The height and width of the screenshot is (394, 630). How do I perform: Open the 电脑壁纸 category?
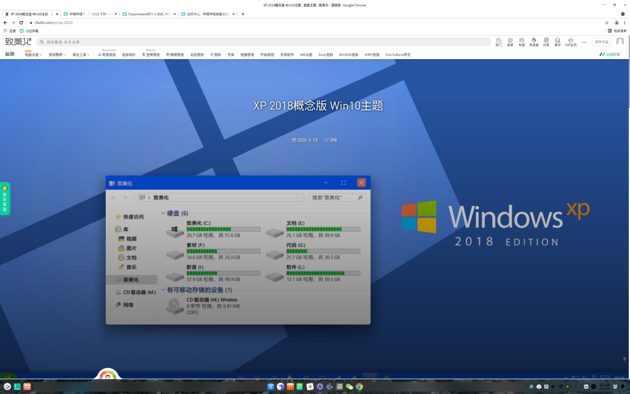tap(247, 55)
